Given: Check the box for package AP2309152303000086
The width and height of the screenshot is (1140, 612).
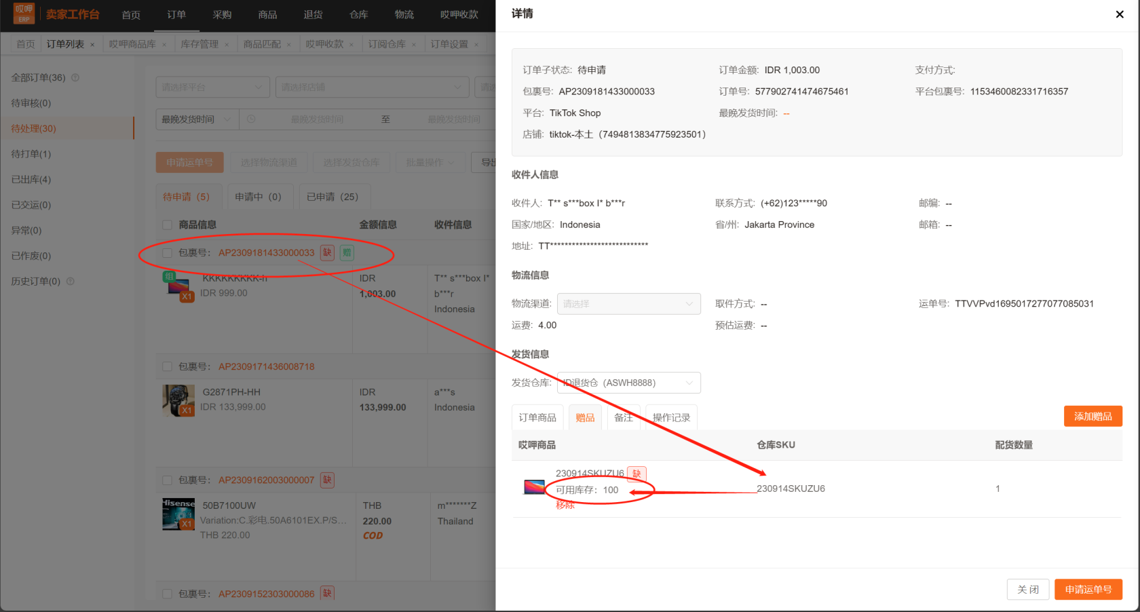Looking at the screenshot, I should click(167, 594).
